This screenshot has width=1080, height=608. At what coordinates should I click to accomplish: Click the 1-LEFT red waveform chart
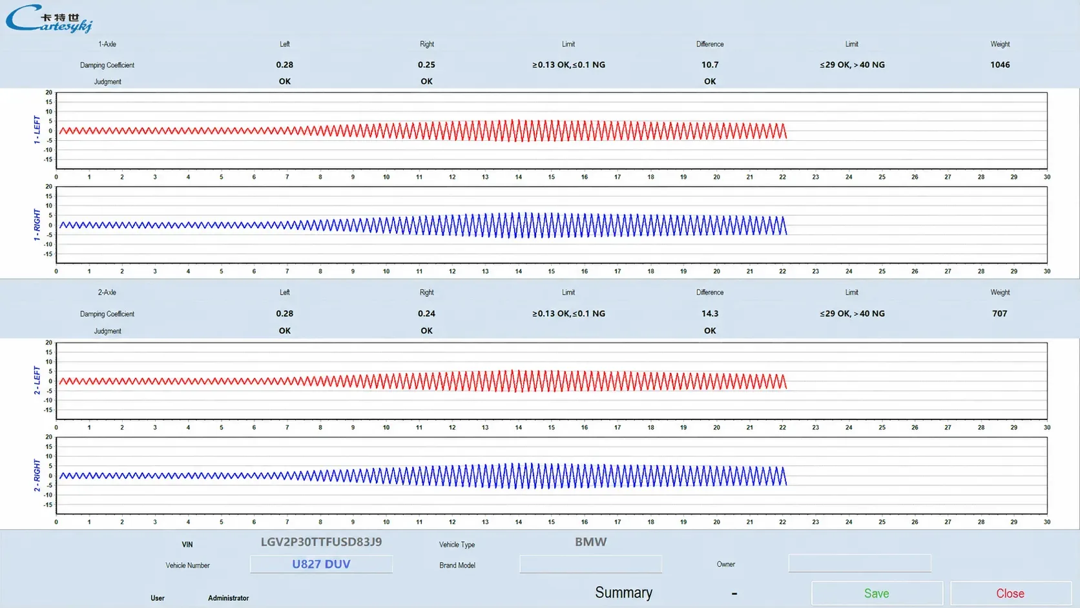[552, 131]
